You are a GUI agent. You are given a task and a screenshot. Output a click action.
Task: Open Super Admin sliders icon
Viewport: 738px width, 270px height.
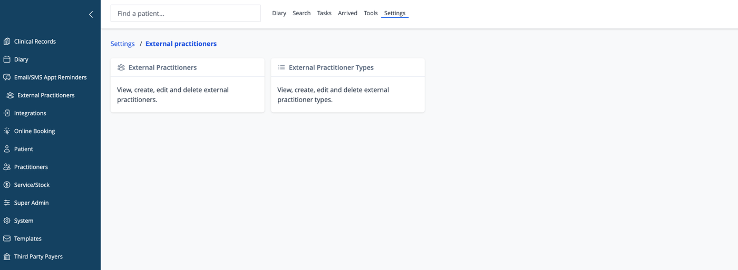(x=7, y=203)
